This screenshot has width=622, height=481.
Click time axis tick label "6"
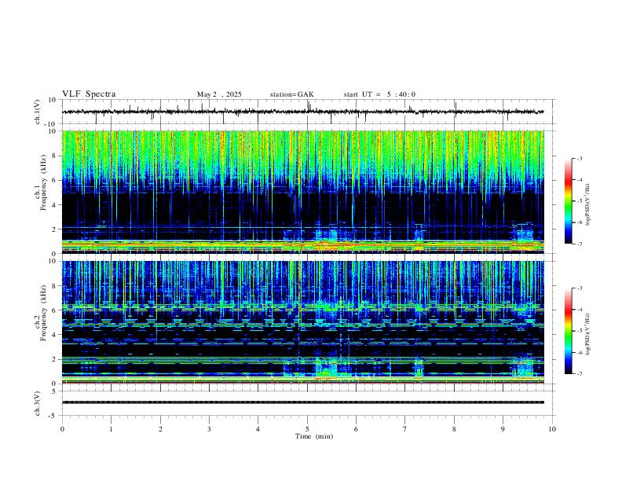pyautogui.click(x=356, y=429)
